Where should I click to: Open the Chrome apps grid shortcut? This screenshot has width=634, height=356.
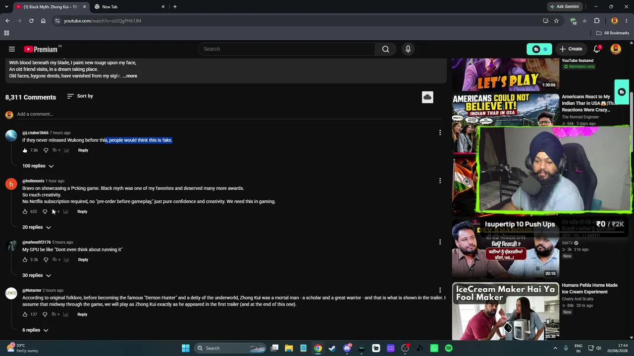click(x=6, y=33)
